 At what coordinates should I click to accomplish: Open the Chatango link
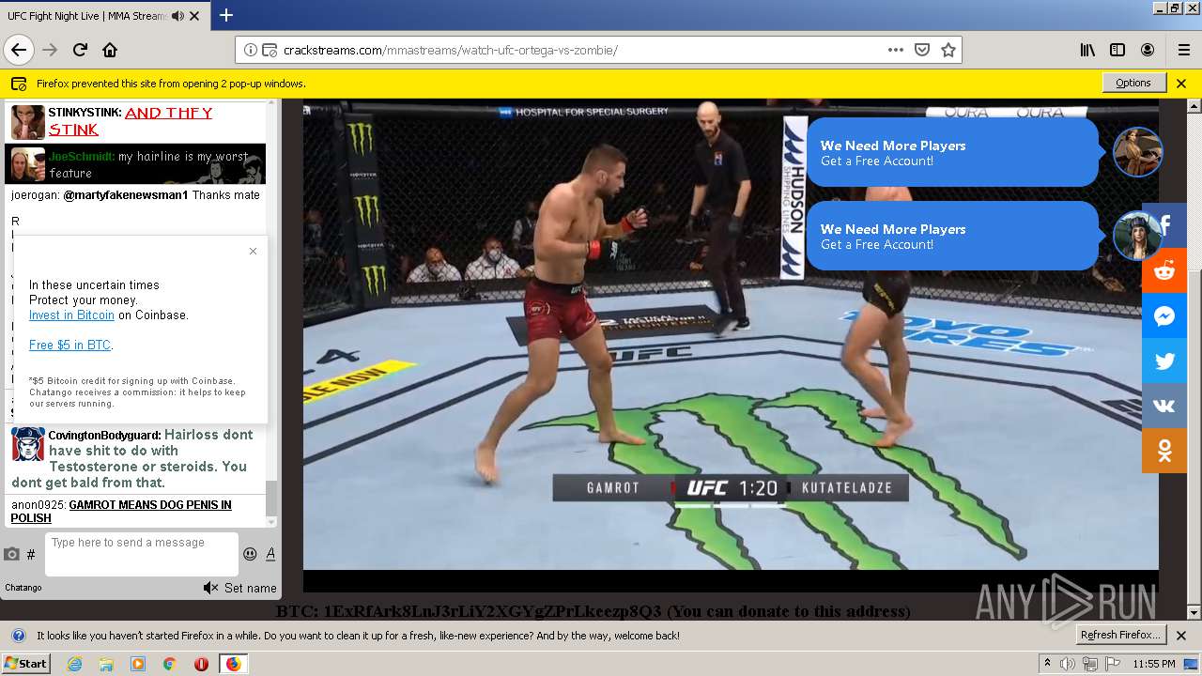[x=23, y=588]
